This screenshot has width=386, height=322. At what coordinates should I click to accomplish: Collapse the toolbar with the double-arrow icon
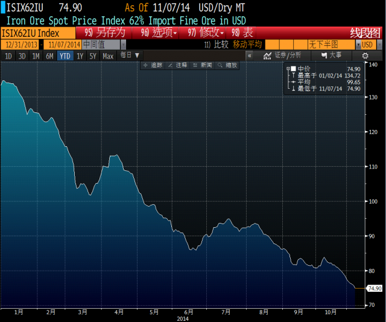(x=249, y=56)
